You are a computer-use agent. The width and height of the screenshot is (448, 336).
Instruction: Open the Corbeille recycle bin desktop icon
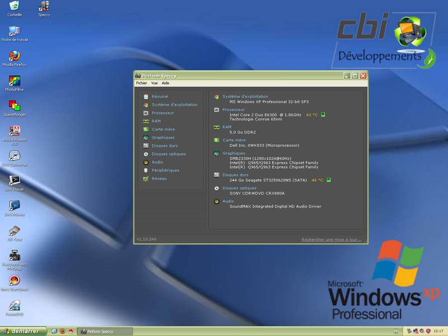14,8
